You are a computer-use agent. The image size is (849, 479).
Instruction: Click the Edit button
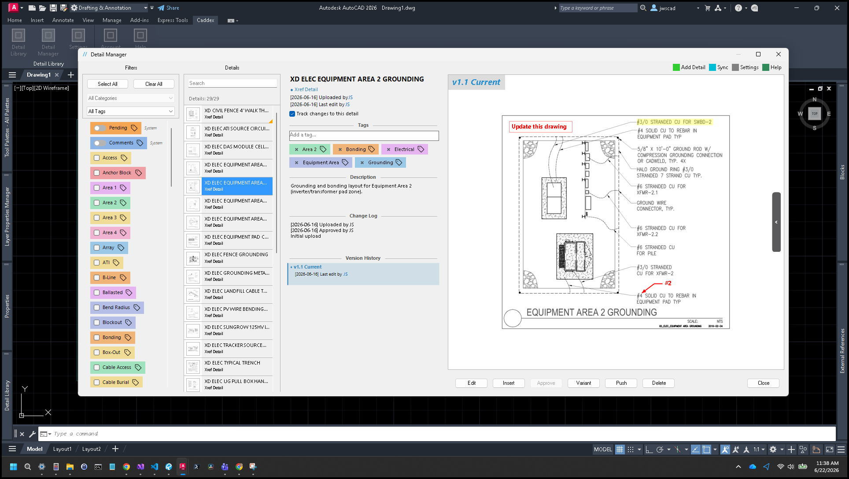(472, 383)
